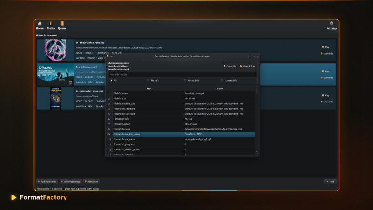Click the scroll down arrow in info table
This screenshot has width=373, height=210.
(x=257, y=154)
